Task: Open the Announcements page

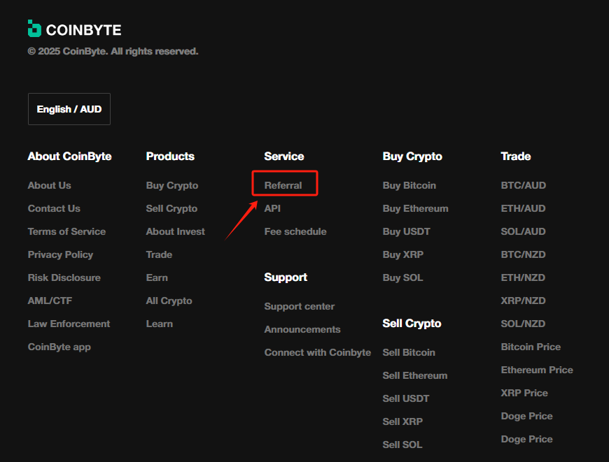Action: pyautogui.click(x=302, y=329)
